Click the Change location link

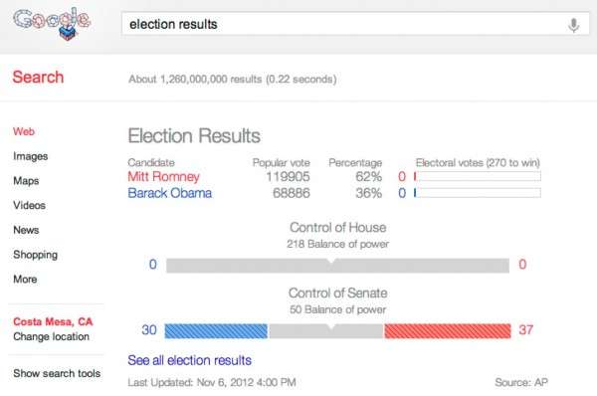51,336
